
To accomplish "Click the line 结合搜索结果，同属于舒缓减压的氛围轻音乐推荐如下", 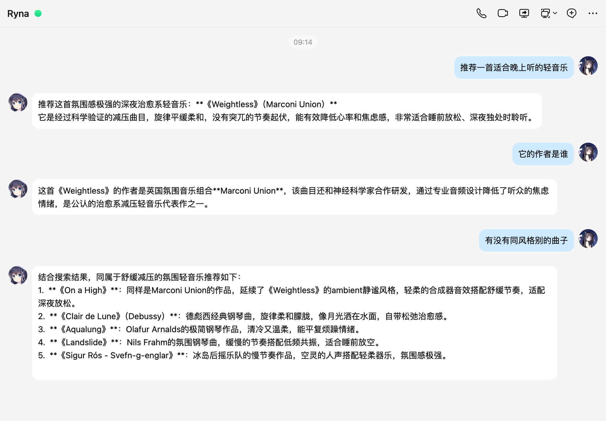I will [x=139, y=277].
